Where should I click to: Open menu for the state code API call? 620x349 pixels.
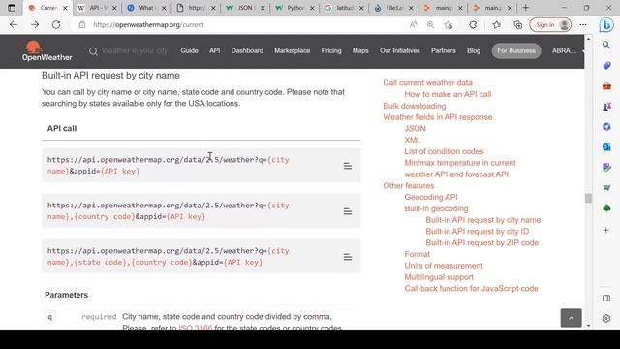coord(348,257)
